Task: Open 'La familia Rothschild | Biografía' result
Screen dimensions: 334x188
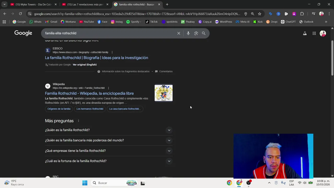Action: 97,58
